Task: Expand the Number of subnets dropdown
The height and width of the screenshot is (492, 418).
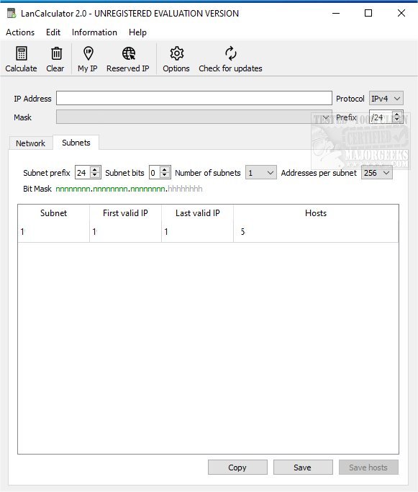Action: [x=260, y=173]
